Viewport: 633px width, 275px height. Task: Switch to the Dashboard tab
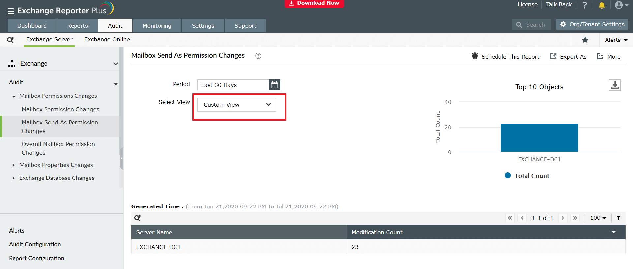(32, 26)
